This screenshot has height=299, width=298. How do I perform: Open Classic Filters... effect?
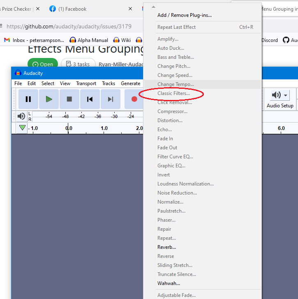[202, 93]
